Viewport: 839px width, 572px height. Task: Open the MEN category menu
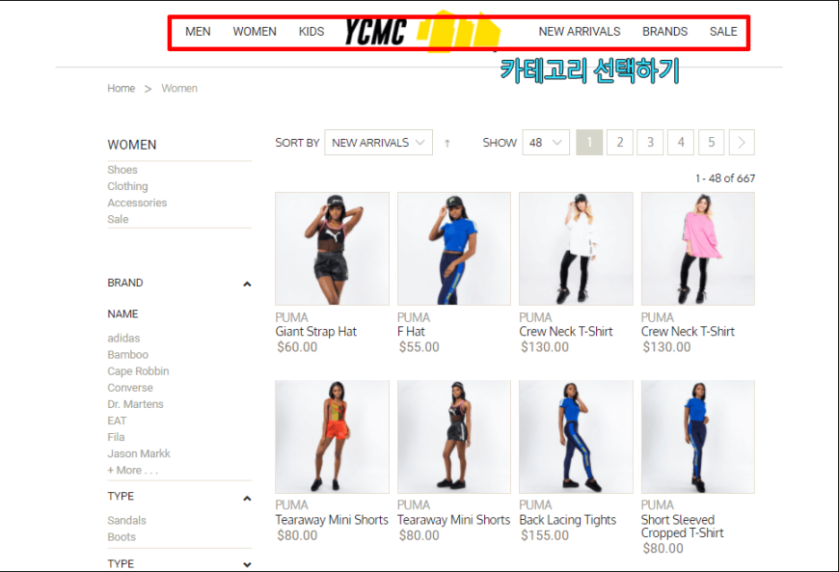(198, 32)
